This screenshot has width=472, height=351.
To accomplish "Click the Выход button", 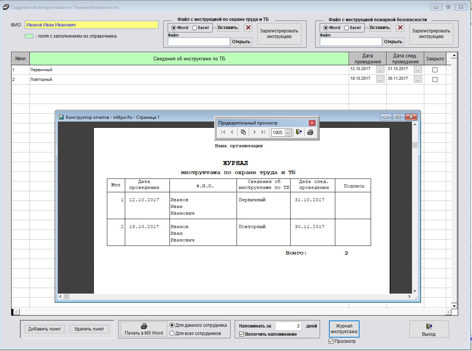I will point(429,329).
